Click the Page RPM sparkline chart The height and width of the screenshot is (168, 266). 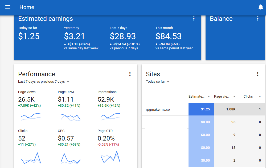(71, 117)
